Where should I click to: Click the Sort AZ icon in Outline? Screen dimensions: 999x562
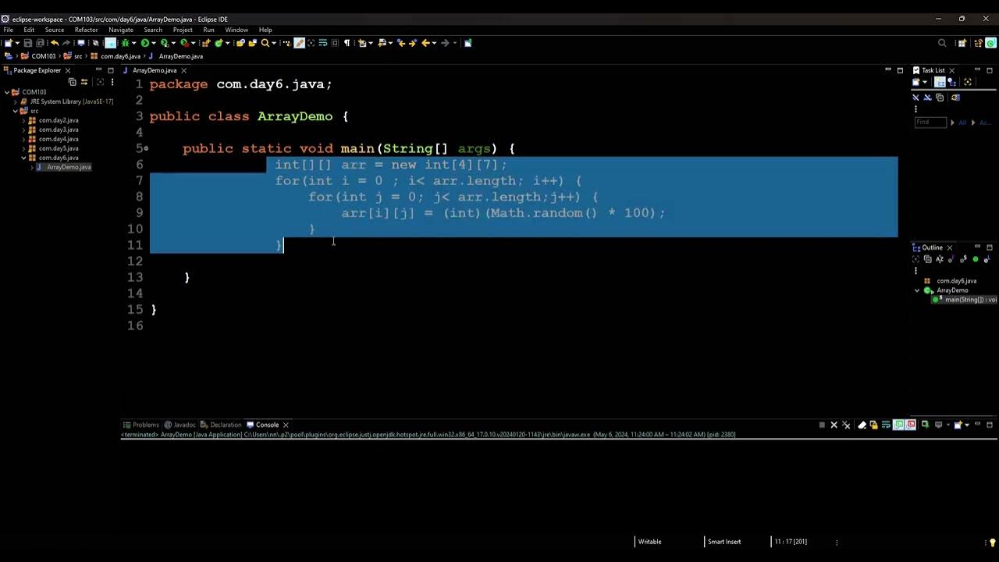point(940,259)
